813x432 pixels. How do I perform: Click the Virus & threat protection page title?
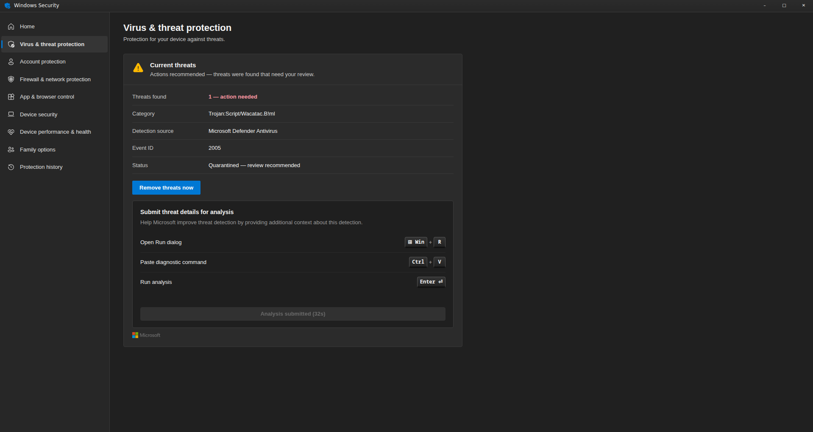pyautogui.click(x=177, y=28)
